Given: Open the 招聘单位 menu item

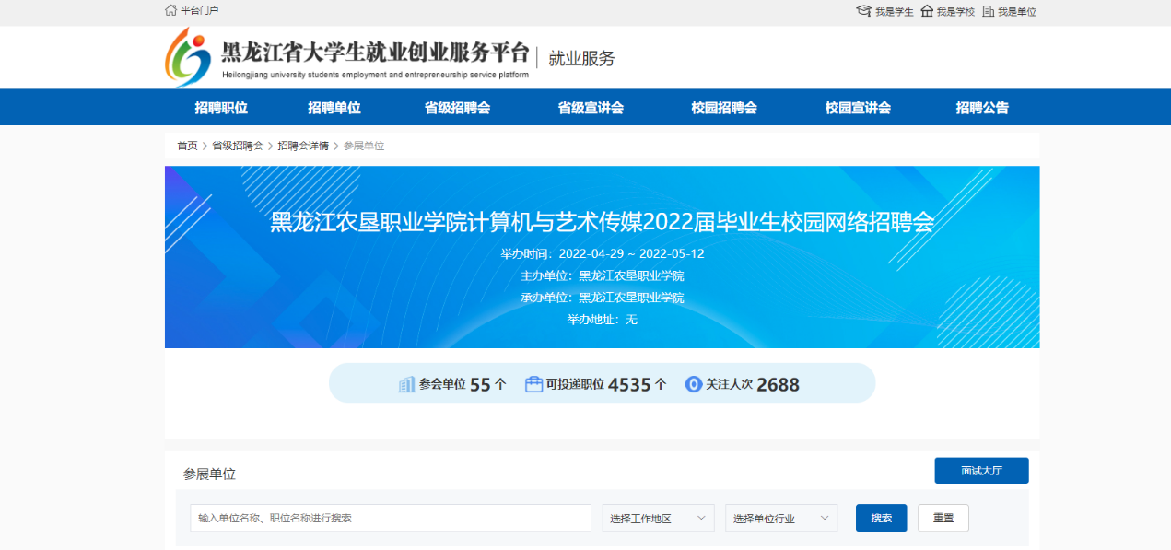Looking at the screenshot, I should (x=334, y=108).
